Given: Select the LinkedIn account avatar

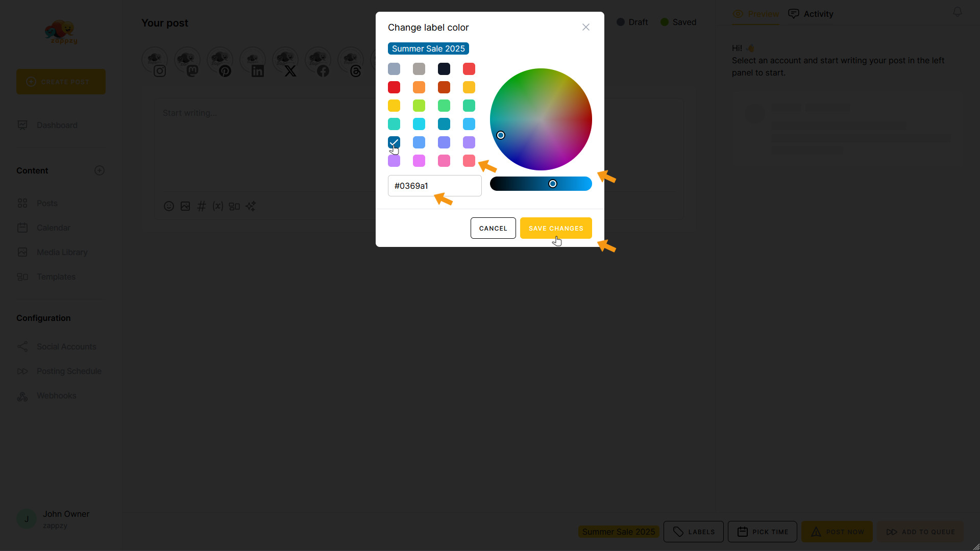Looking at the screenshot, I should 253,60.
